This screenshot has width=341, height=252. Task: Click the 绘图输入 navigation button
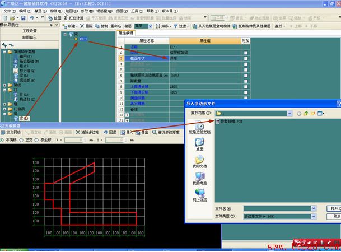(30, 38)
